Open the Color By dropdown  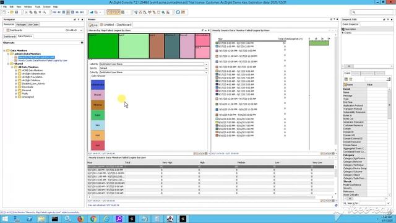coord(206,72)
